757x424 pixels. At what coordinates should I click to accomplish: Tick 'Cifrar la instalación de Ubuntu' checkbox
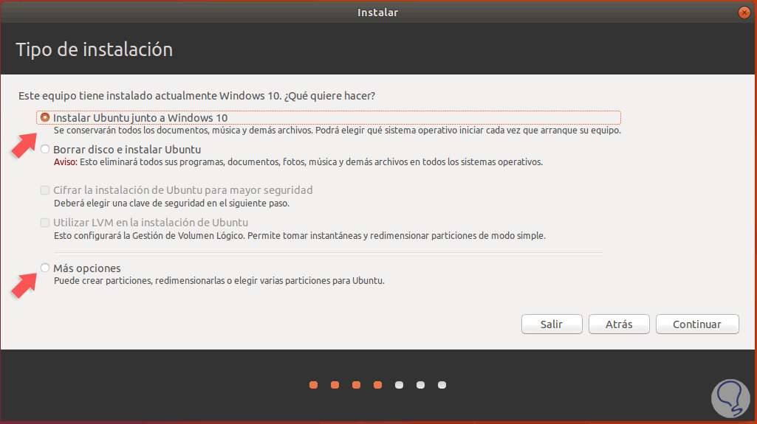click(45, 190)
